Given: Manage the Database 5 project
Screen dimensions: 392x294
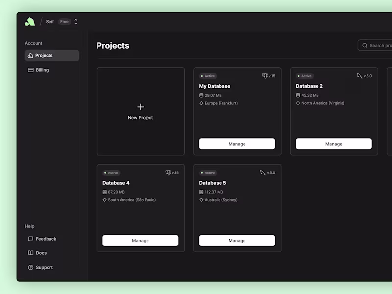Looking at the screenshot, I should (x=237, y=241).
